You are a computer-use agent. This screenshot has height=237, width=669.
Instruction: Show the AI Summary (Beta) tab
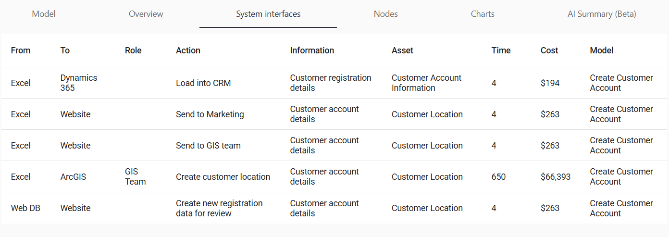pos(602,14)
